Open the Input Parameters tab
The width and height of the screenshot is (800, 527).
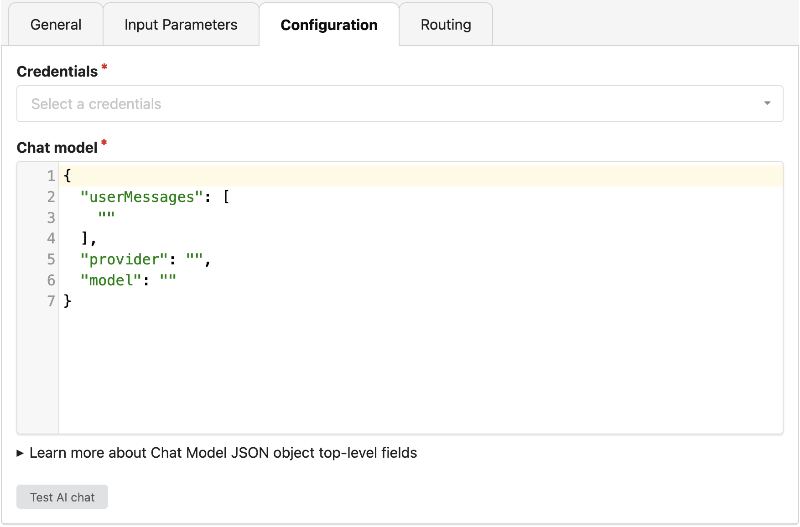pos(181,25)
